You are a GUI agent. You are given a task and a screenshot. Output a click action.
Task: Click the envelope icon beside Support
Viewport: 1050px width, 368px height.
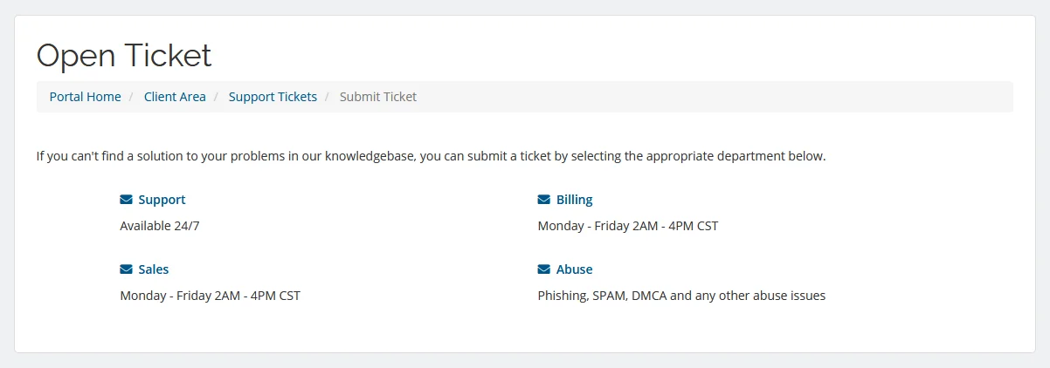pyautogui.click(x=126, y=200)
